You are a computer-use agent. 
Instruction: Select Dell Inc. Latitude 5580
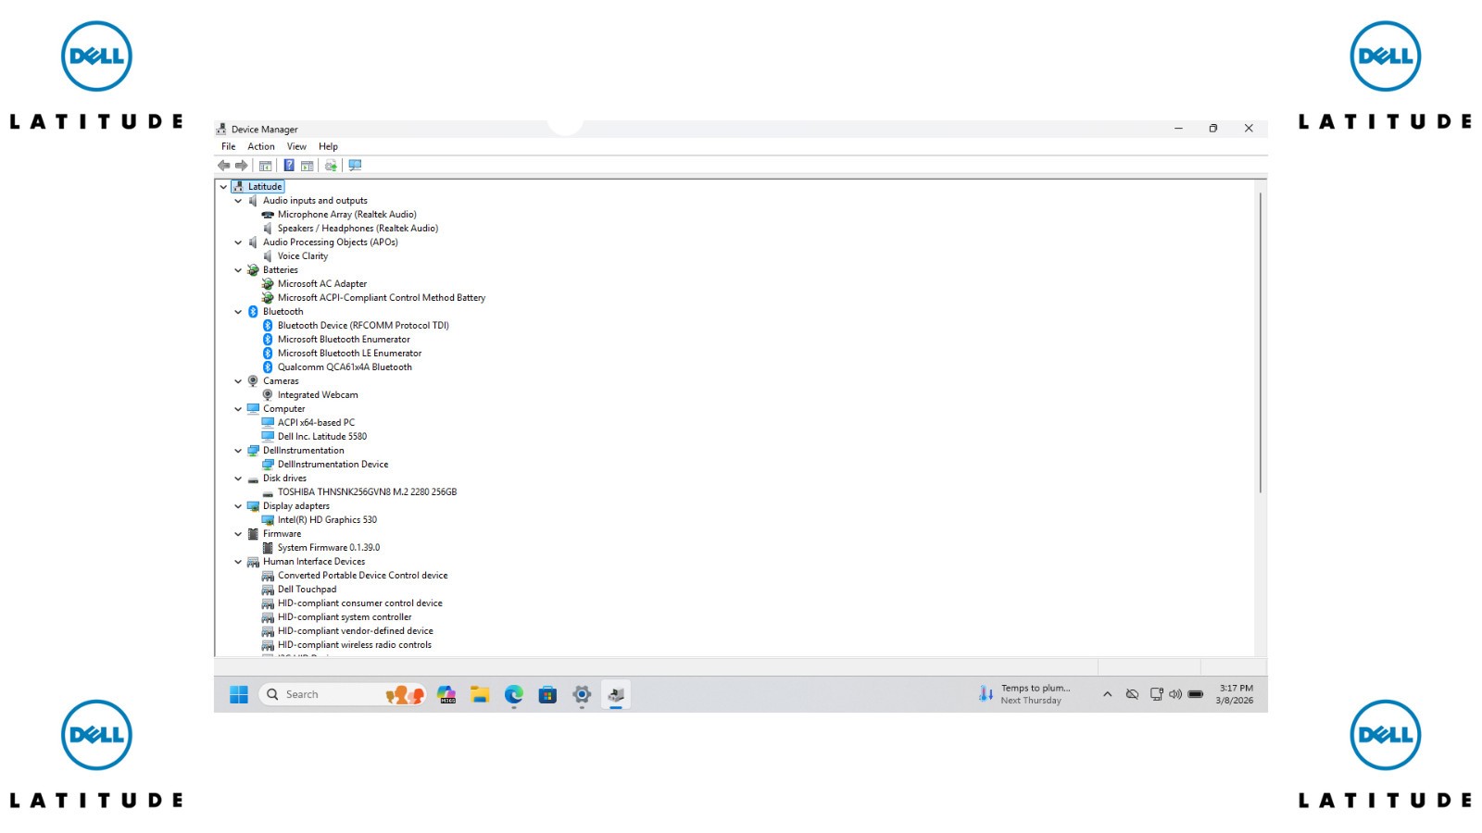coord(322,437)
